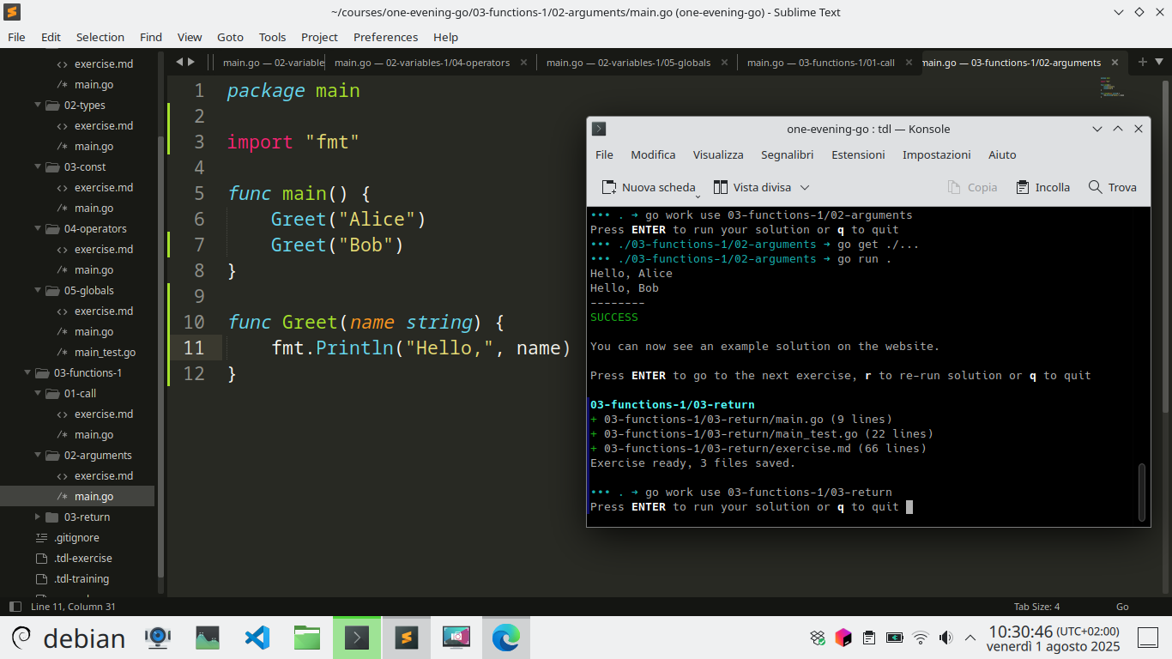Expand the 03-return folder
This screenshot has height=659, width=1172.
[38, 517]
